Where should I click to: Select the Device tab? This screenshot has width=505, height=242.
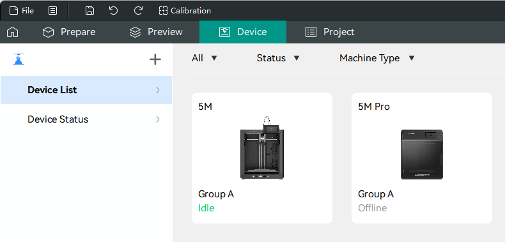point(243,32)
